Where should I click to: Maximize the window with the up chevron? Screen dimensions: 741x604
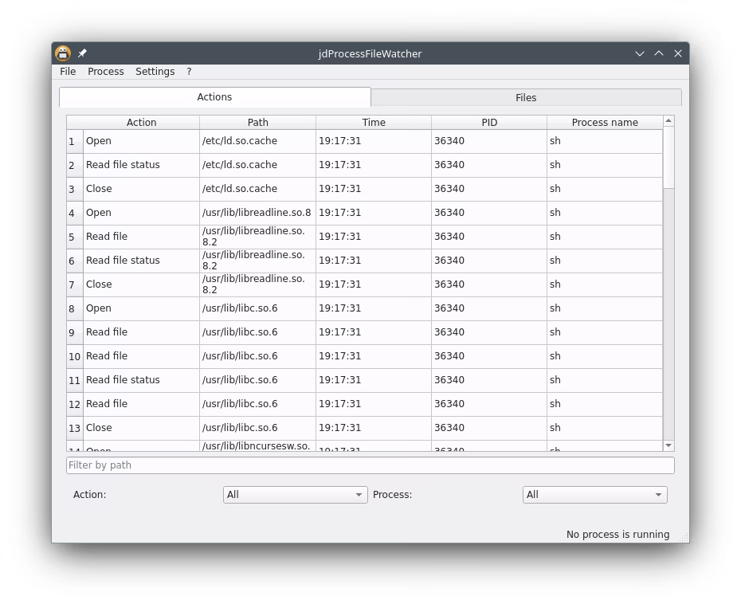(659, 53)
